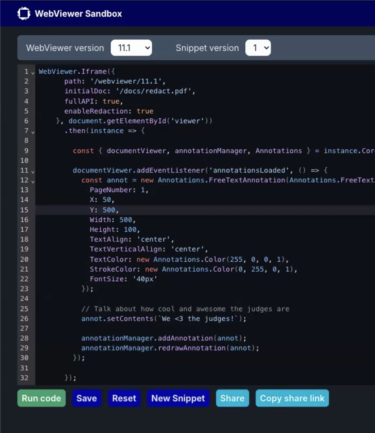
Task: Click document.getElementById('viewer') line
Action: (x=134, y=121)
